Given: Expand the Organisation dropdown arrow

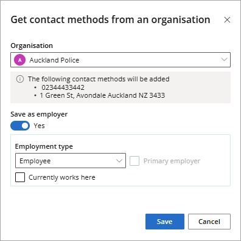Looking at the screenshot, I should [224, 59].
